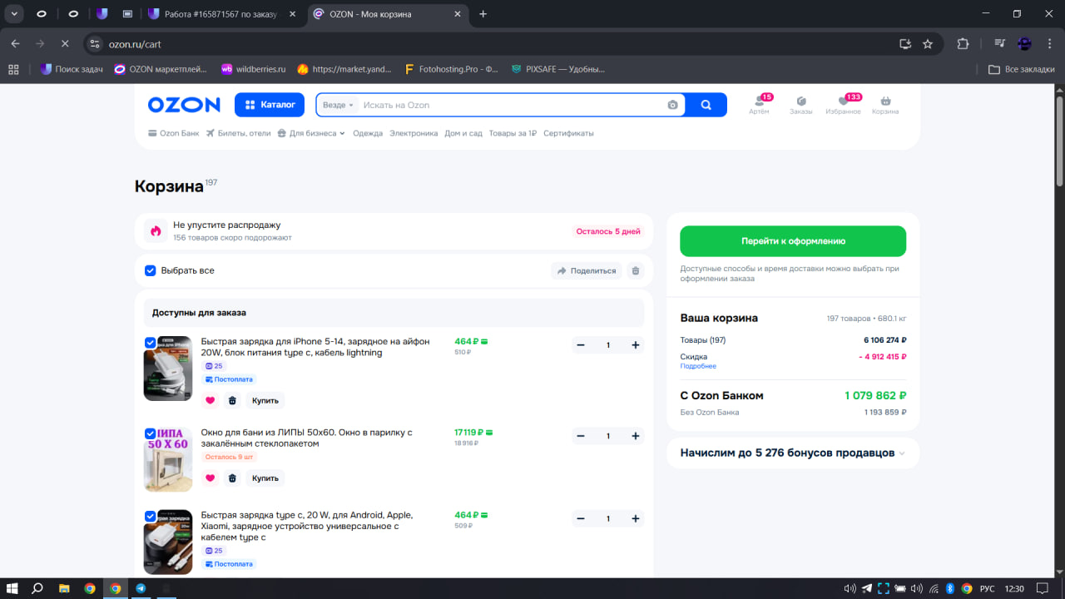Open the Артём profile icon
The image size is (1065, 599).
point(758,101)
